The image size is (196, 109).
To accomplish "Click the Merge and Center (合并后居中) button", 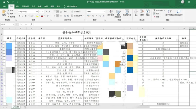I will pos(77,16).
